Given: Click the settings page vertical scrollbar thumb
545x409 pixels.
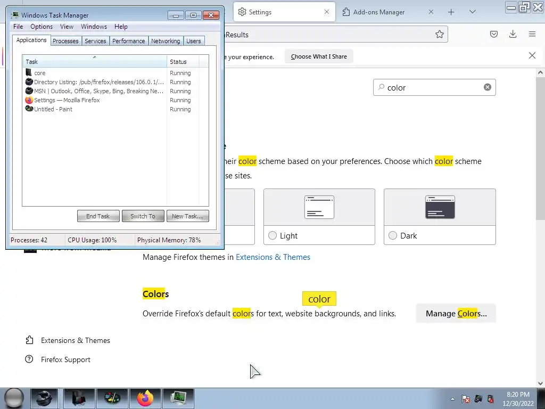Looking at the screenshot, I should [540, 149].
